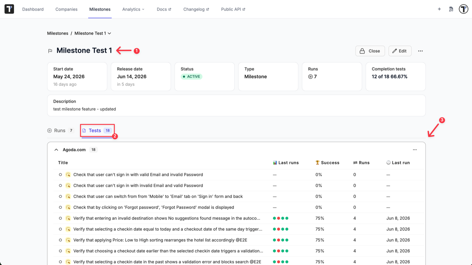This screenshot has width=472, height=265.
Task: Open the checkout date earlier than checkin test
Action: [168, 251]
